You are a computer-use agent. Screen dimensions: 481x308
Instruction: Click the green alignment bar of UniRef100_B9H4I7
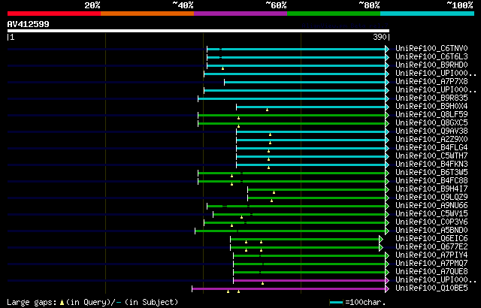[x=319, y=190]
